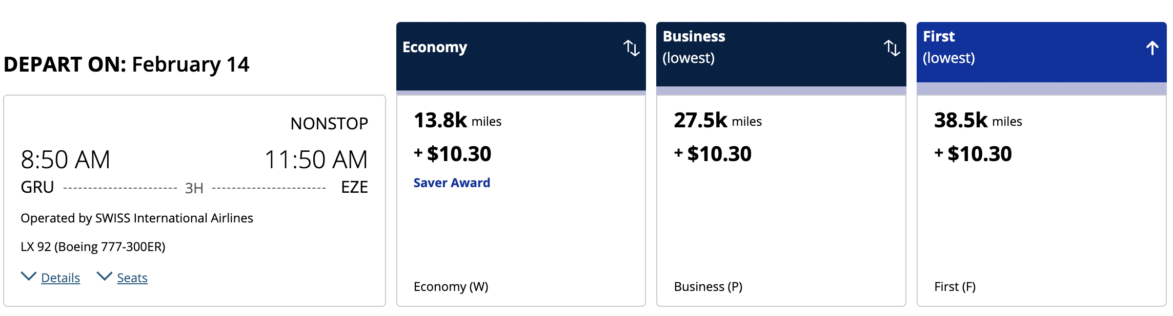Click the Economy (W) fare class text
Viewport: 1173px width, 316px height.
tap(451, 287)
